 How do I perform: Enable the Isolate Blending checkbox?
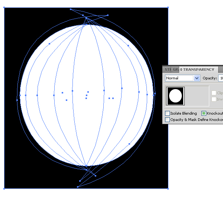click(x=167, y=113)
